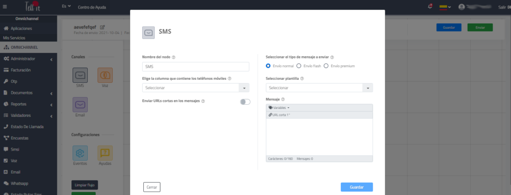The image size is (511, 195).
Task: Click the blue Guardar button in dialog
Action: click(x=357, y=187)
